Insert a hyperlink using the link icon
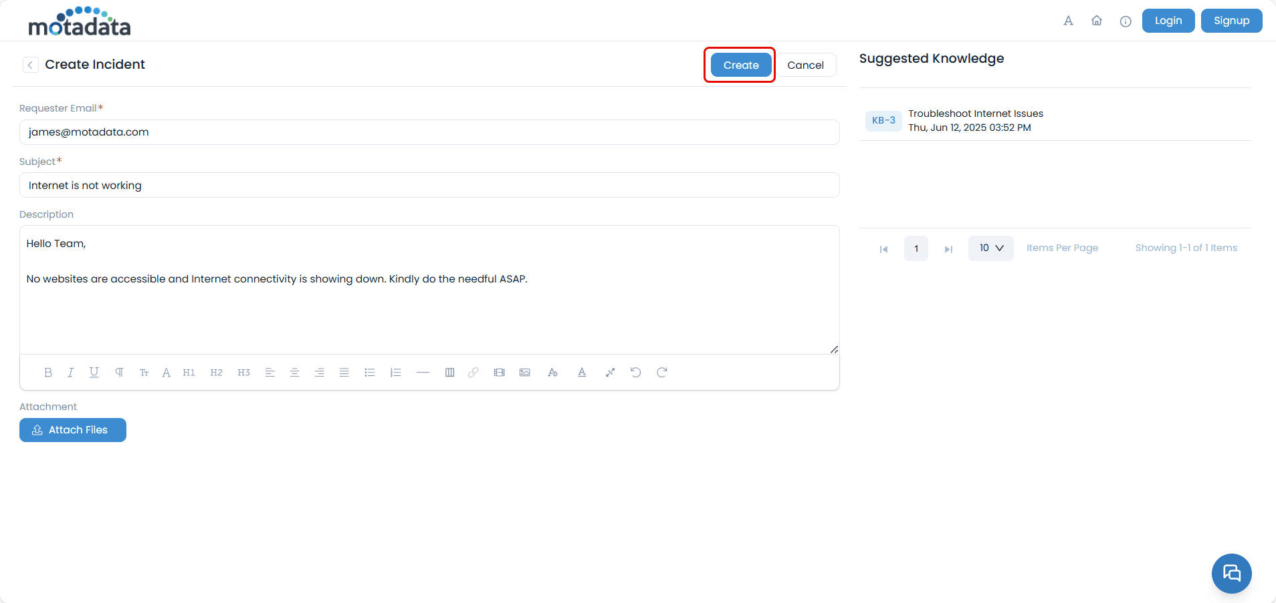The image size is (1276, 603). (x=473, y=372)
